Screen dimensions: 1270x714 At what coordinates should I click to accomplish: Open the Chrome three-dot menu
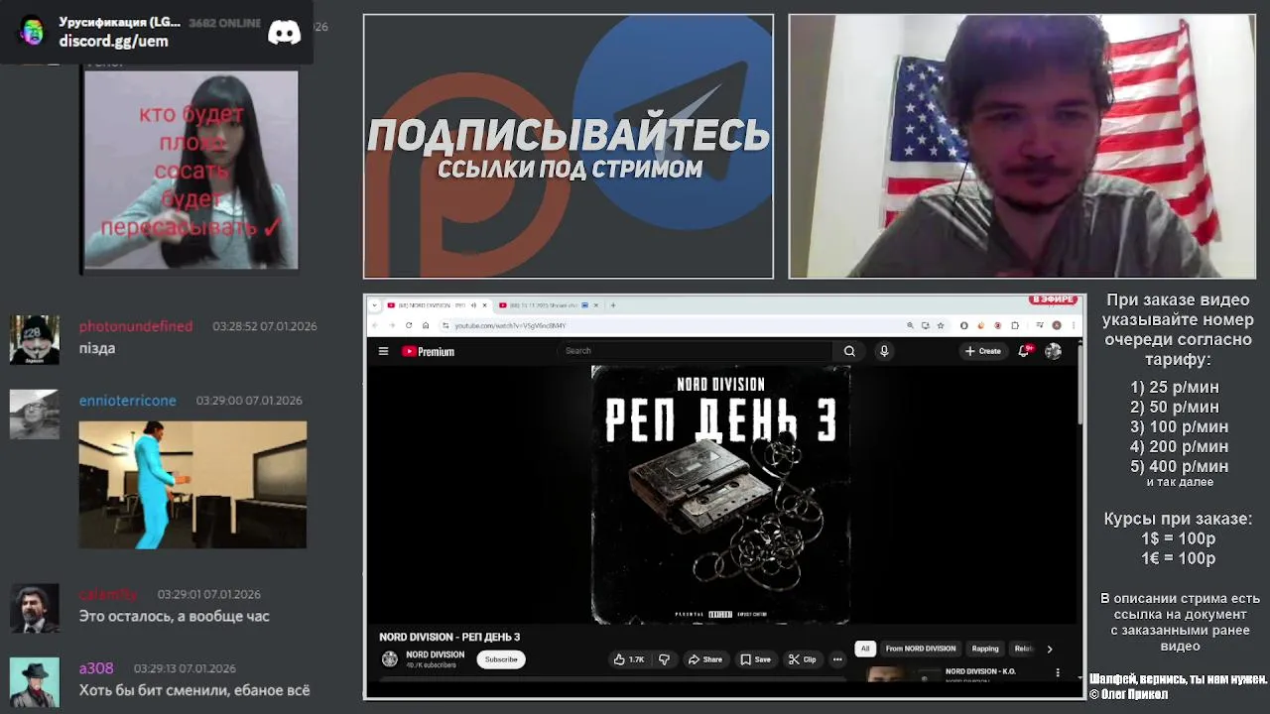pyautogui.click(x=1074, y=325)
